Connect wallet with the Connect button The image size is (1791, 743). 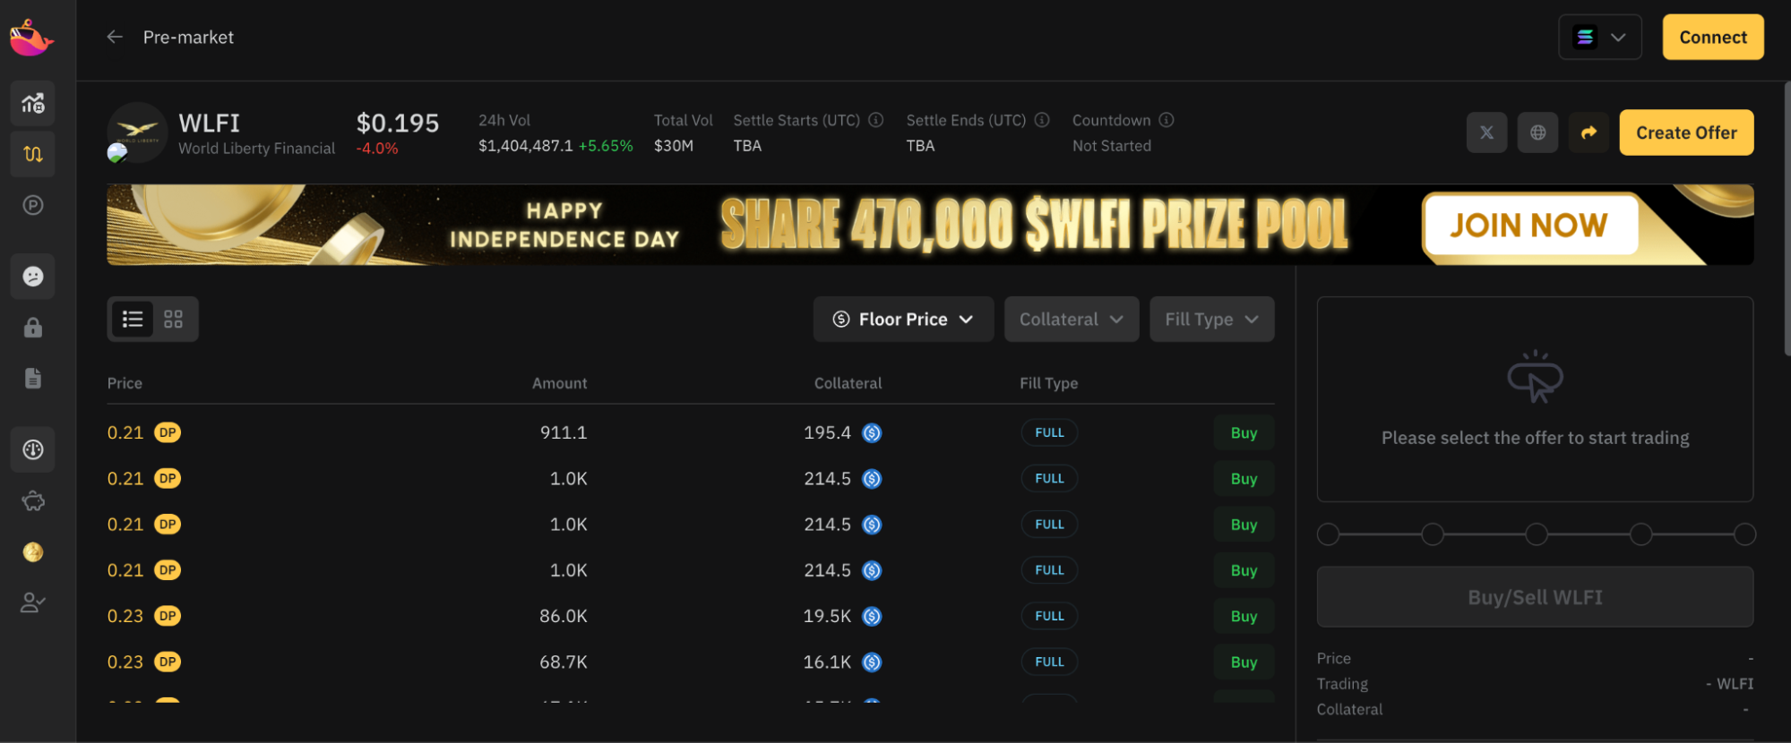pyautogui.click(x=1713, y=37)
